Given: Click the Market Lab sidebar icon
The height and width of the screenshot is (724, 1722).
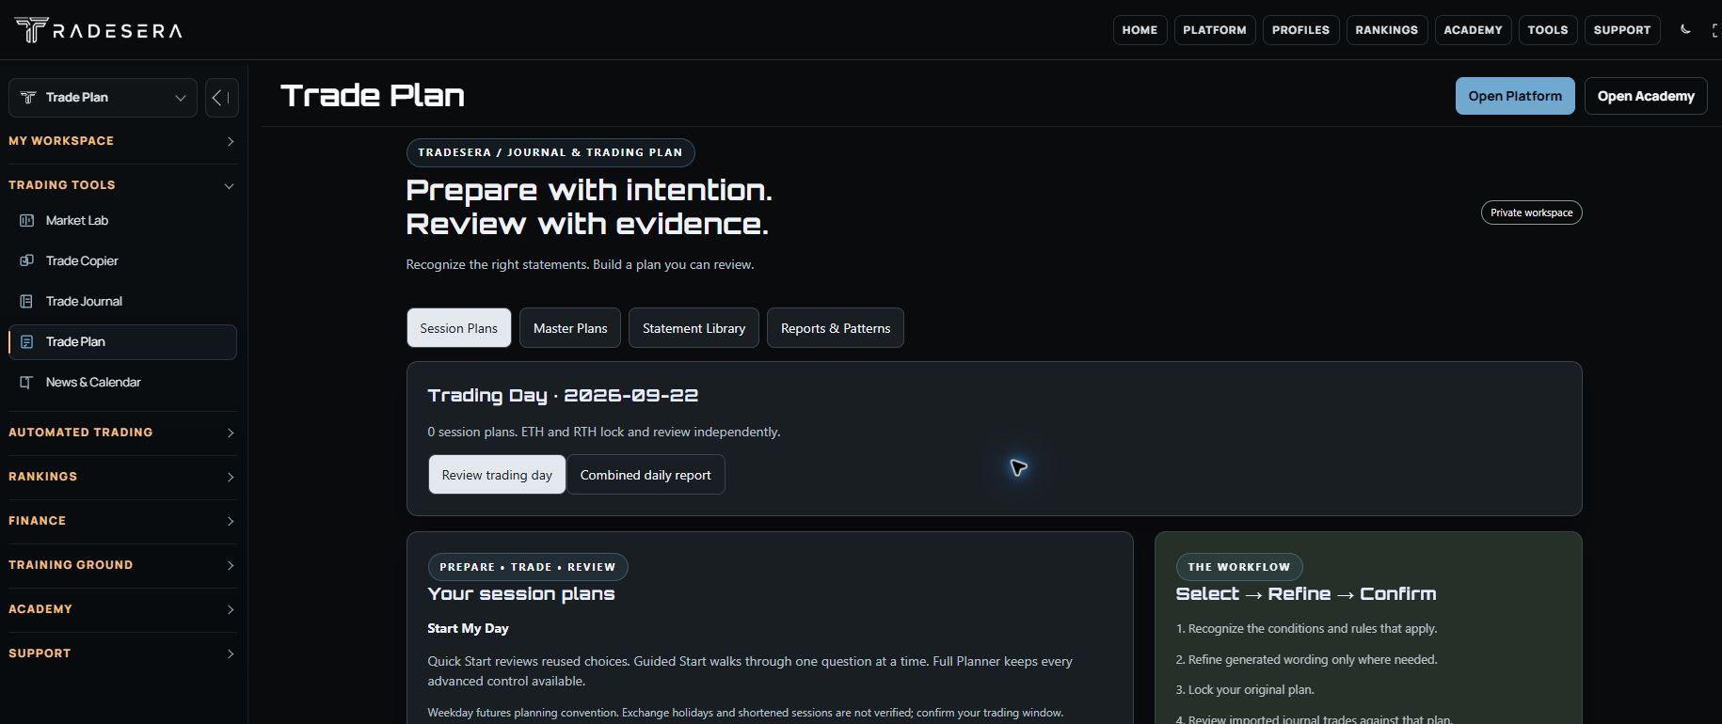Looking at the screenshot, I should pos(26,221).
